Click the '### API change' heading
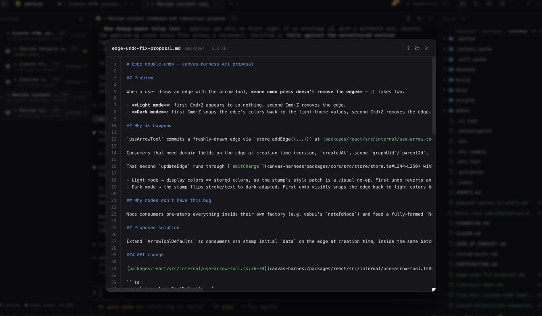This screenshot has width=542, height=316. coord(145,255)
